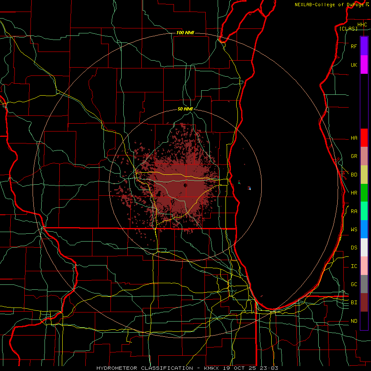Click the 'HYDROMETEOR CLASSIFICATION' title text
371x371 pixels.
(x=145, y=368)
